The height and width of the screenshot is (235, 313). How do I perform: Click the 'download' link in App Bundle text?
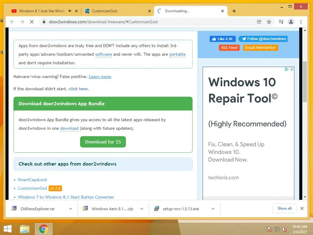(x=69, y=128)
